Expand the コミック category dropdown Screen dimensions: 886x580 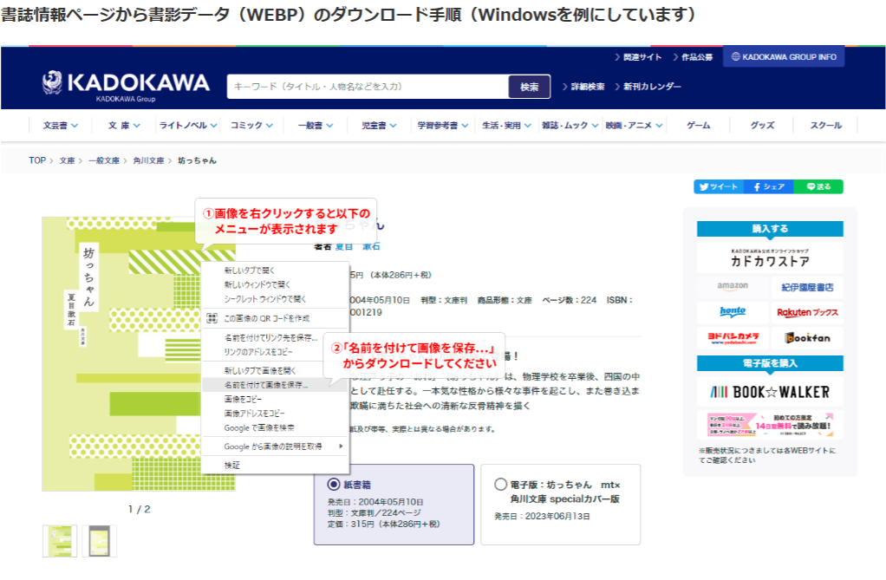245,124
